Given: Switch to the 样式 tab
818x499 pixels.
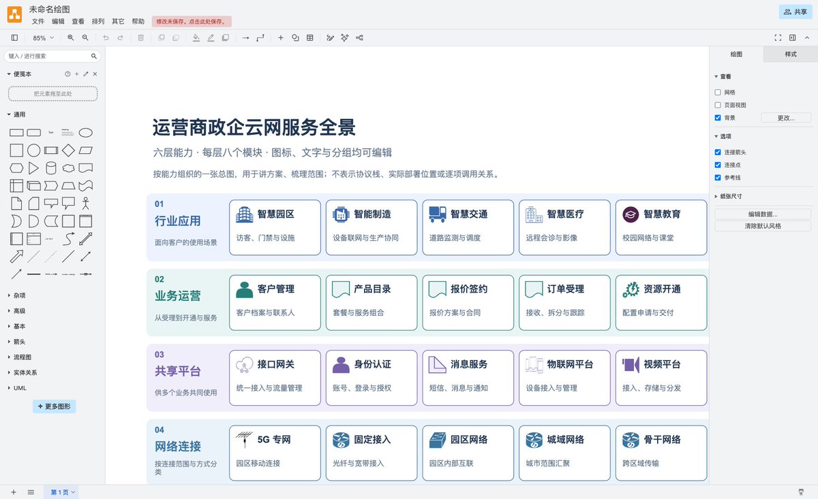Looking at the screenshot, I should click(791, 54).
